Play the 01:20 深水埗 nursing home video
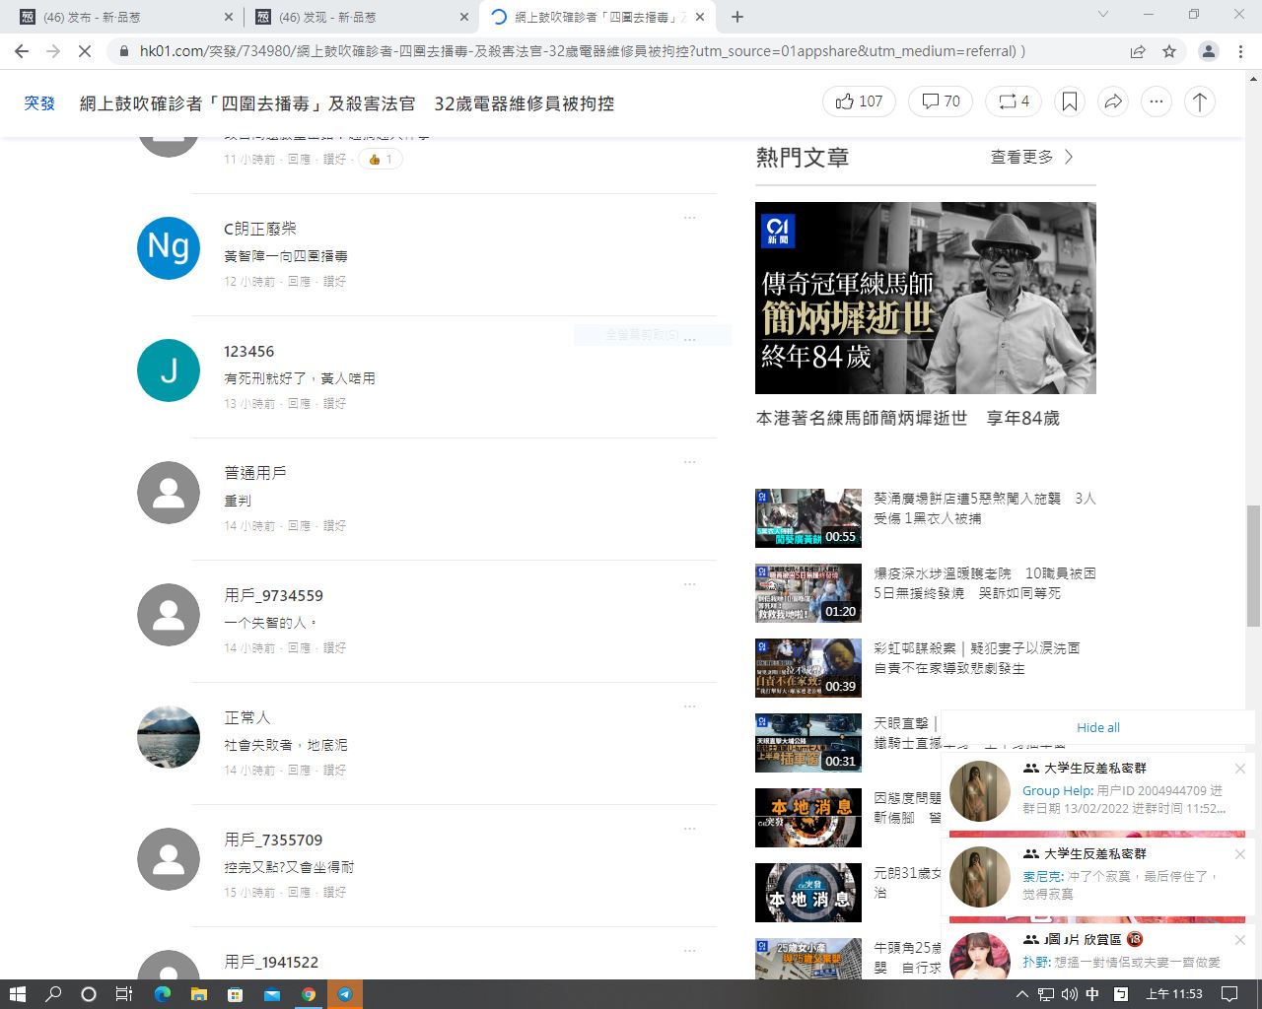The width and height of the screenshot is (1262, 1009). 808,593
